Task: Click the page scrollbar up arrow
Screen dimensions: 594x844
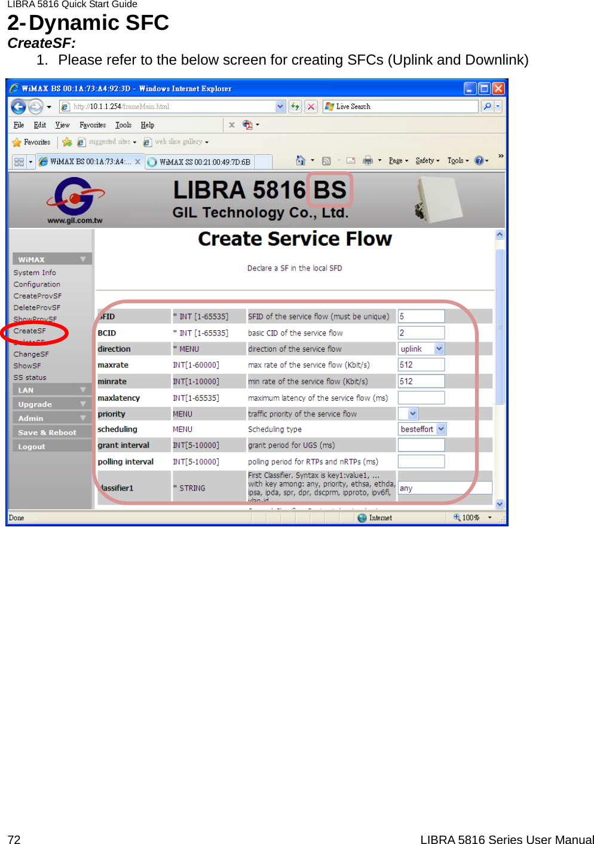Action: [500, 234]
